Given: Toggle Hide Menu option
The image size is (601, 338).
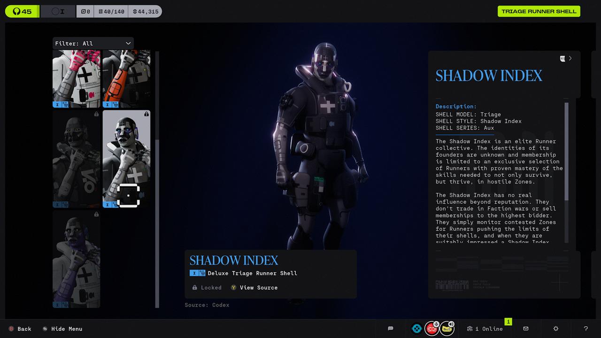Looking at the screenshot, I should point(62,329).
